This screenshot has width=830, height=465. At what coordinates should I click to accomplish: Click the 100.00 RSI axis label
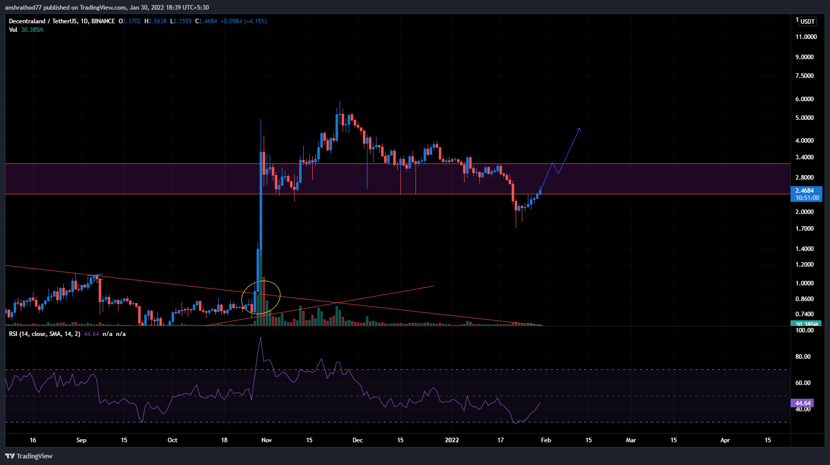(805, 330)
